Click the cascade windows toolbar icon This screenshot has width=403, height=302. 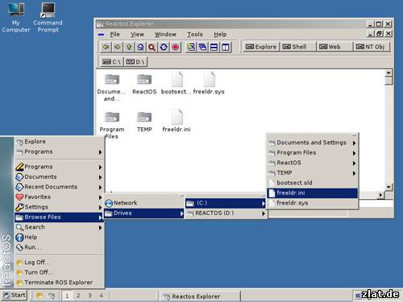click(x=202, y=48)
